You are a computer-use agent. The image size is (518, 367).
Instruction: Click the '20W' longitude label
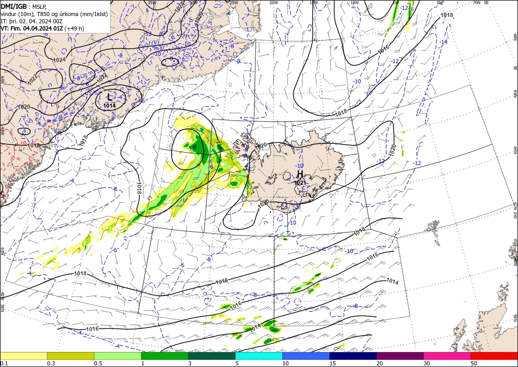274,3
